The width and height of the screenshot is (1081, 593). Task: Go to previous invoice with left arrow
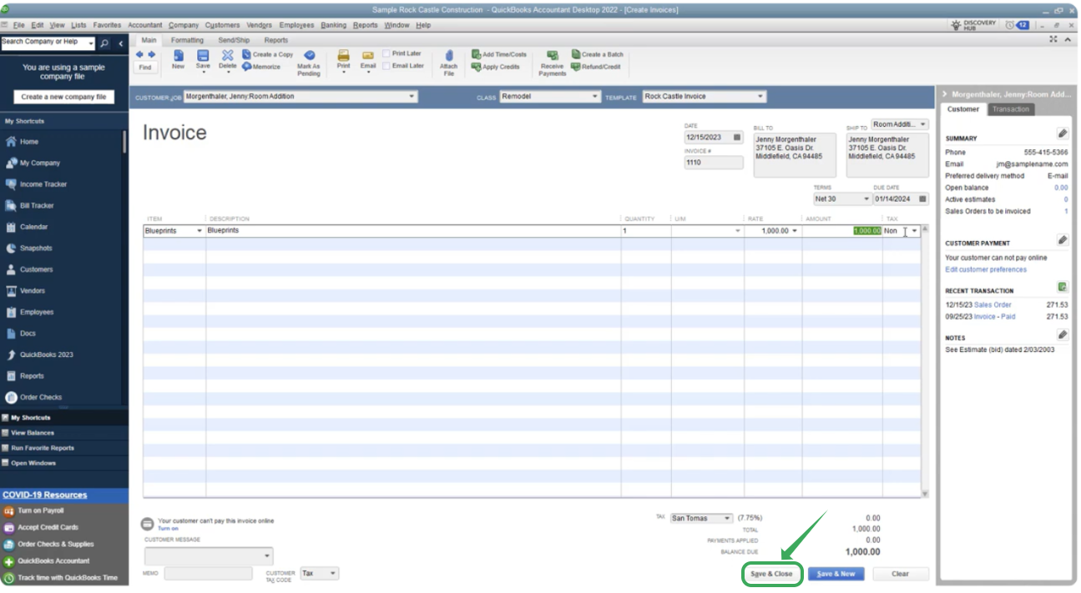click(139, 54)
